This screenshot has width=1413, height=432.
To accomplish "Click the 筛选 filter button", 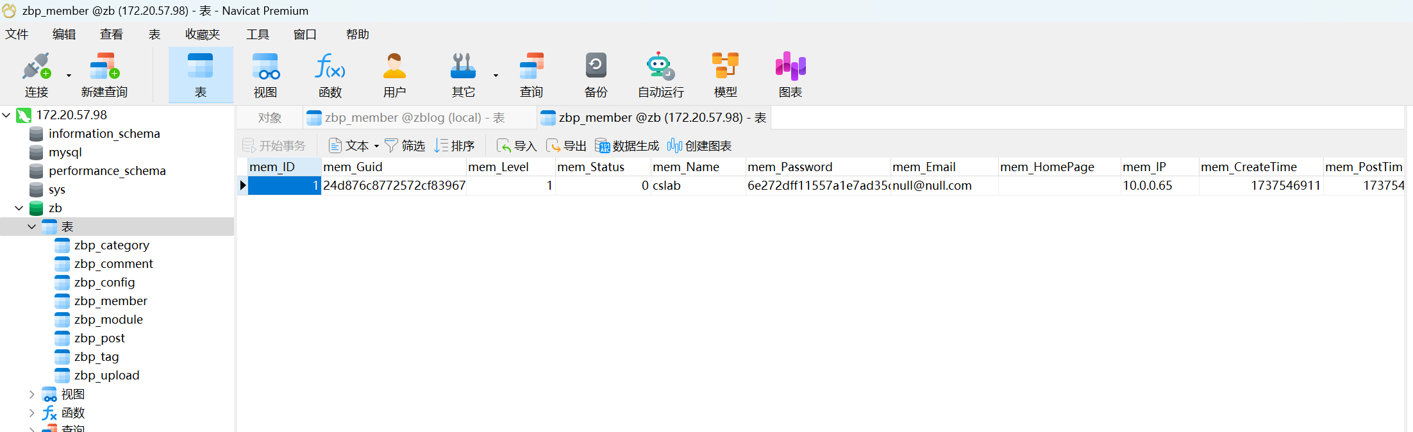I will 405,146.
